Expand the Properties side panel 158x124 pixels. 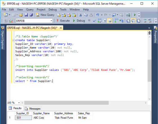coord(155,35)
